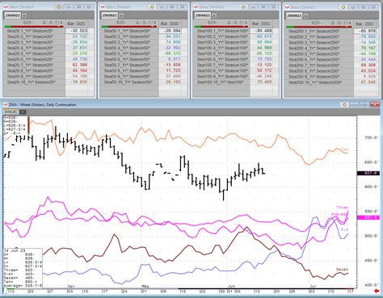
Task: Click the Average line label on the chart
Action: 339,214
